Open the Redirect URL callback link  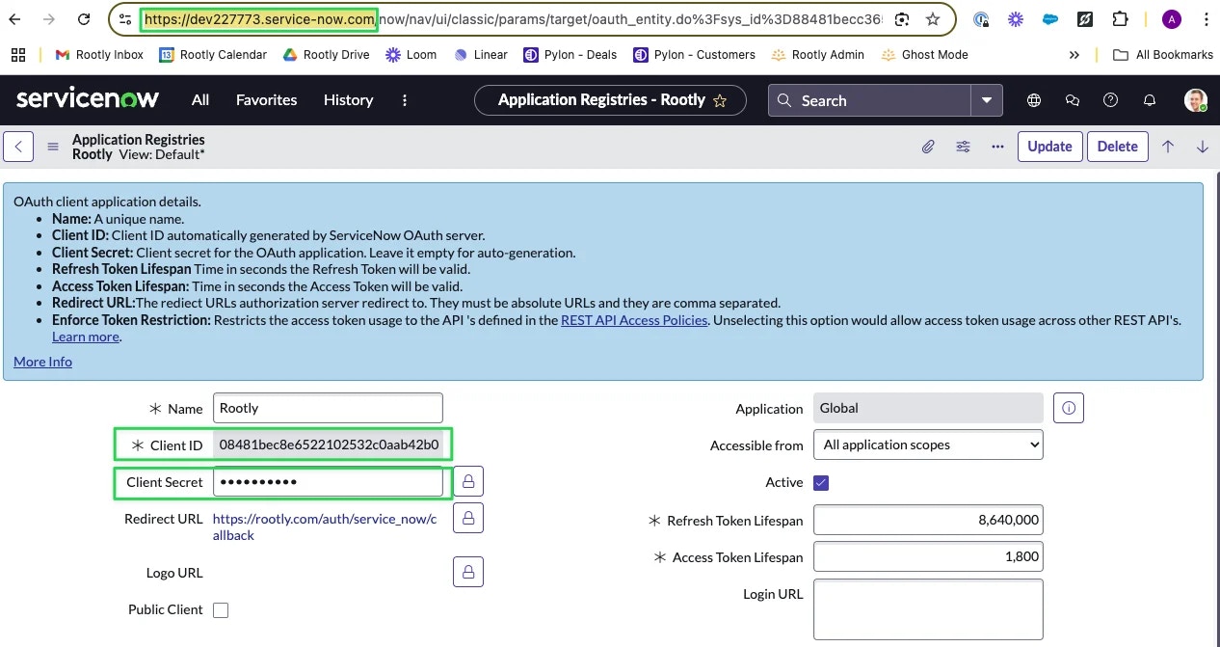pos(325,526)
